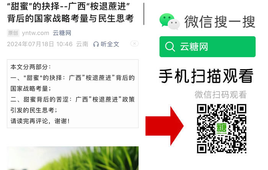Click the 微信扫码观看 caption
The width and height of the screenshot is (268, 170).
(x=221, y=95)
